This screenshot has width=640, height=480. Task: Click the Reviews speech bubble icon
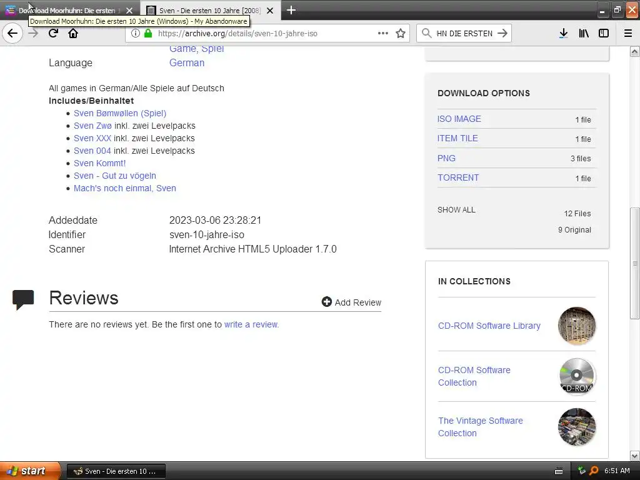(23, 299)
